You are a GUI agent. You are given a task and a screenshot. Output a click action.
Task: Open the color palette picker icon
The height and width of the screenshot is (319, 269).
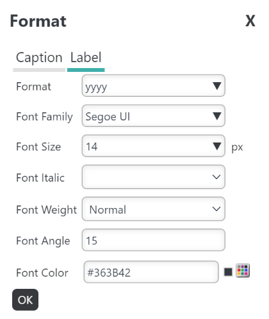[x=243, y=271]
